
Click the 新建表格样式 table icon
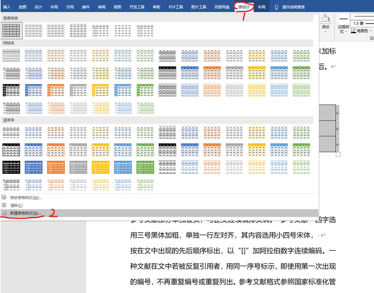[x=4, y=213]
